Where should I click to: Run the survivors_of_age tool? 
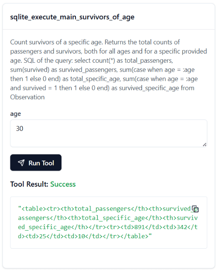36,163
